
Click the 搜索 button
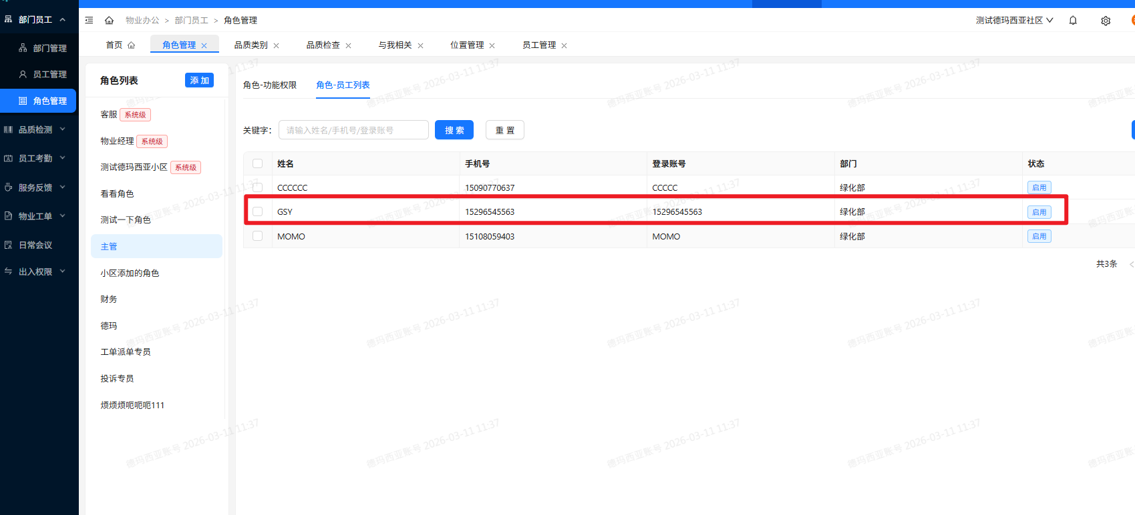coord(454,130)
